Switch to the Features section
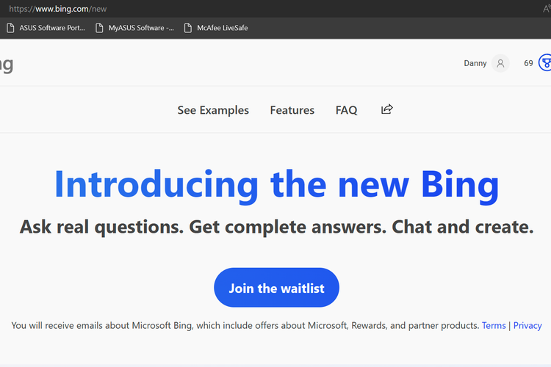Screen dimensions: 551x367 pos(292,110)
